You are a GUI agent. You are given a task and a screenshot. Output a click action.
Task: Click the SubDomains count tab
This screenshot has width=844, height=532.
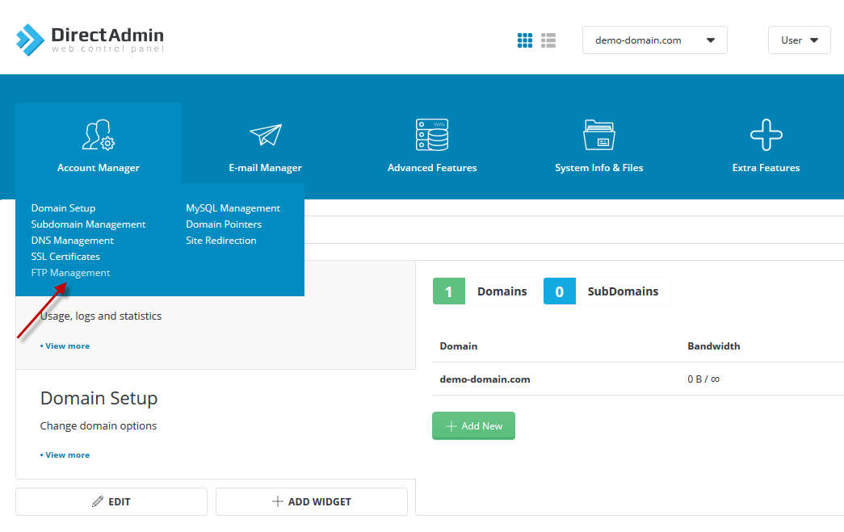tap(607, 291)
